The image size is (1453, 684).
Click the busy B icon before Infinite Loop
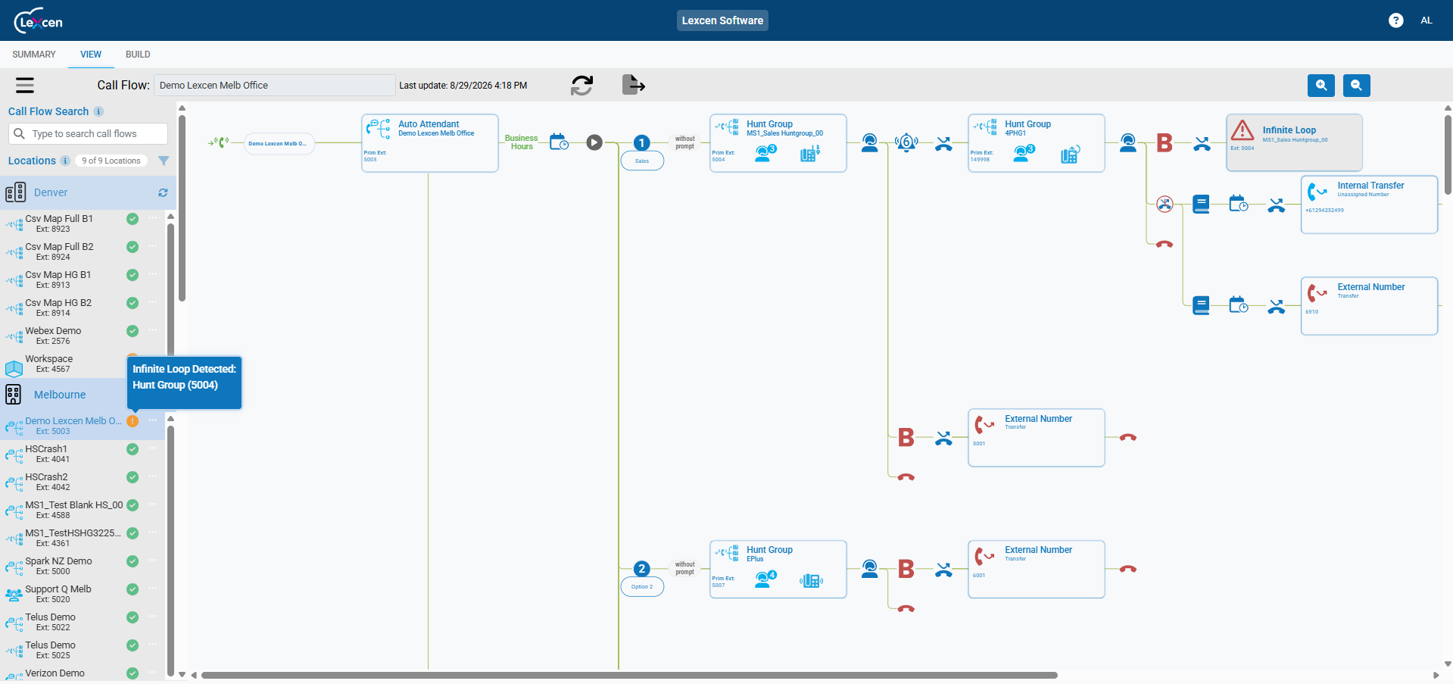click(1165, 142)
